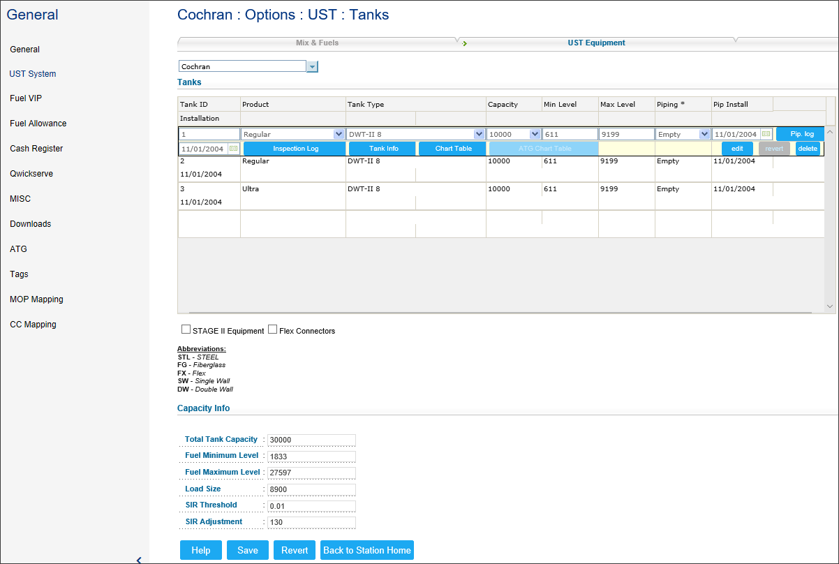Open Fuel VIP sidebar item
The width and height of the screenshot is (839, 564).
coord(27,98)
